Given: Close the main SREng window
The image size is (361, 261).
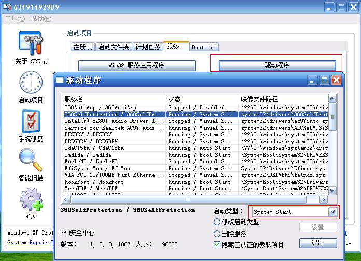Looking at the screenshot, I should coord(353,7).
